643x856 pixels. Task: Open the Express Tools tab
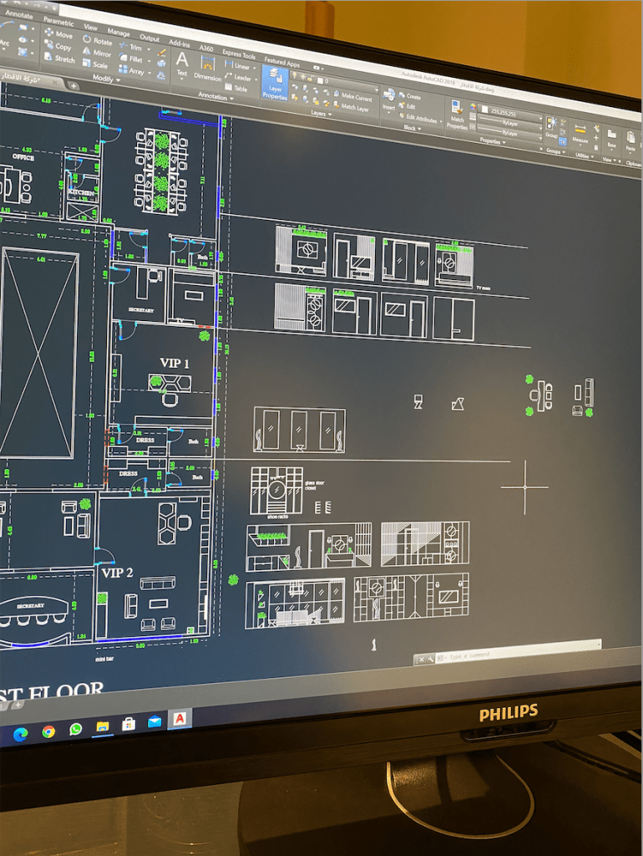(x=238, y=54)
